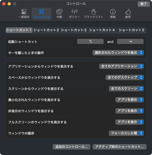Click the アプリケーションからウィンドウを表示する label
The width and height of the screenshot is (152, 155).
click(40, 67)
